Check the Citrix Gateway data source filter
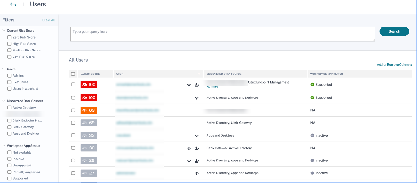417x183 pixels. 9,127
